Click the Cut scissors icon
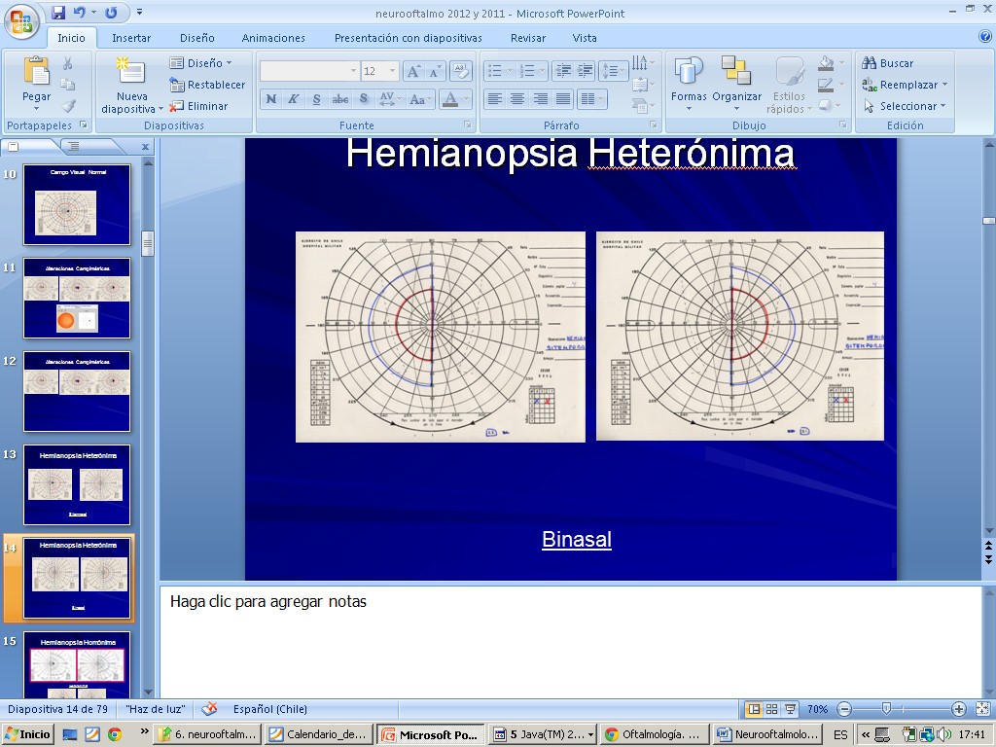996x747 pixels. point(68,63)
